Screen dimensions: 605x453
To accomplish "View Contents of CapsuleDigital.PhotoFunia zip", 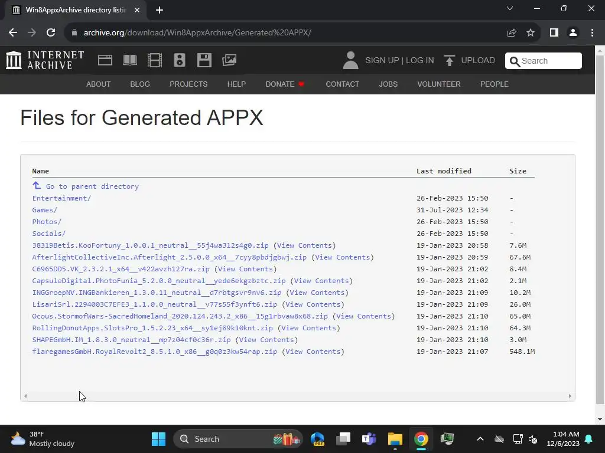I will click(x=321, y=281).
